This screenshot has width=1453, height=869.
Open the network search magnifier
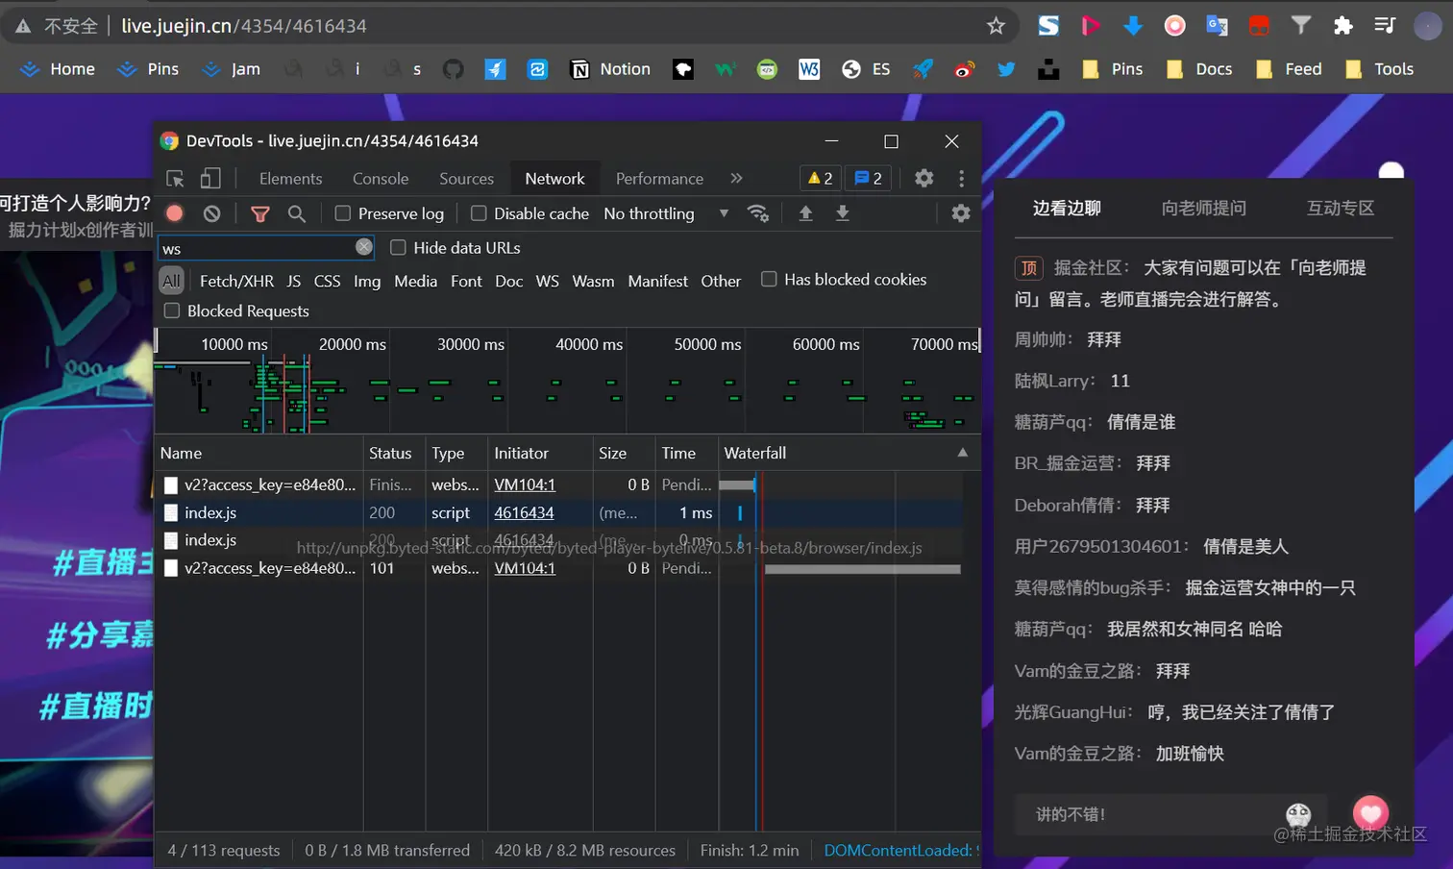[297, 213]
